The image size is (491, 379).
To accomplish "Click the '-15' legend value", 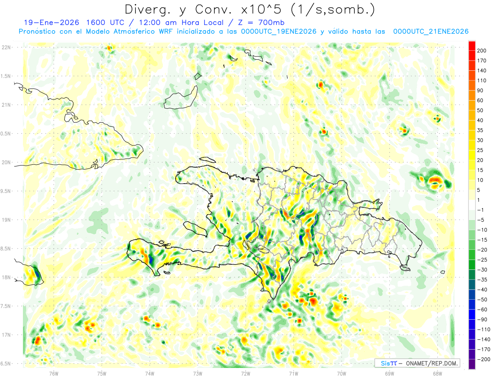I will [482, 240].
